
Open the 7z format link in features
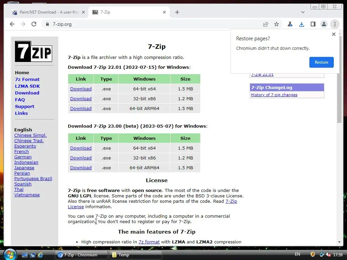(149, 242)
